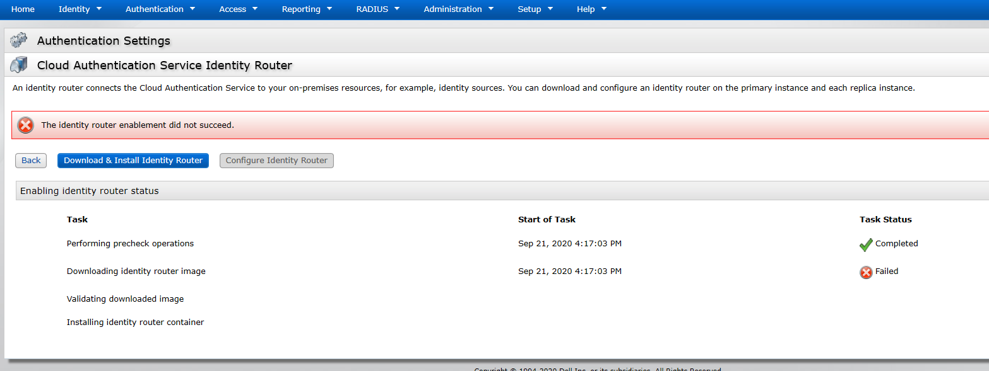Click the Enabling identity router status header

(90, 191)
